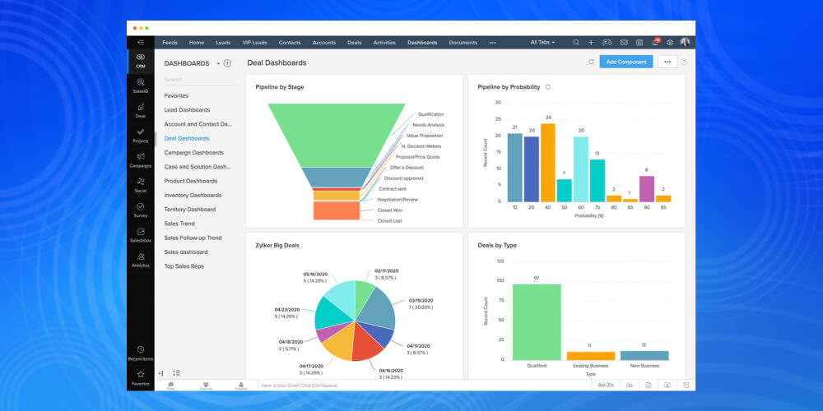Expand the All Tabs dropdown
The image size is (823, 411).
click(542, 42)
